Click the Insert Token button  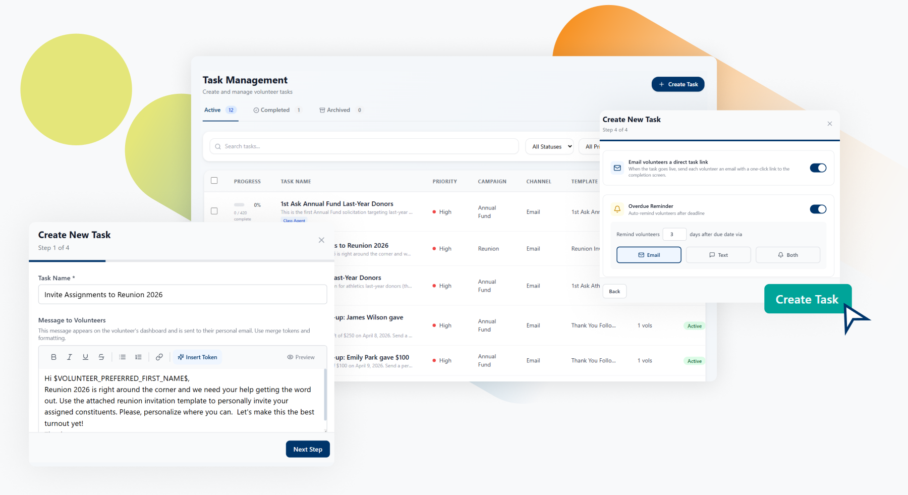pyautogui.click(x=197, y=357)
